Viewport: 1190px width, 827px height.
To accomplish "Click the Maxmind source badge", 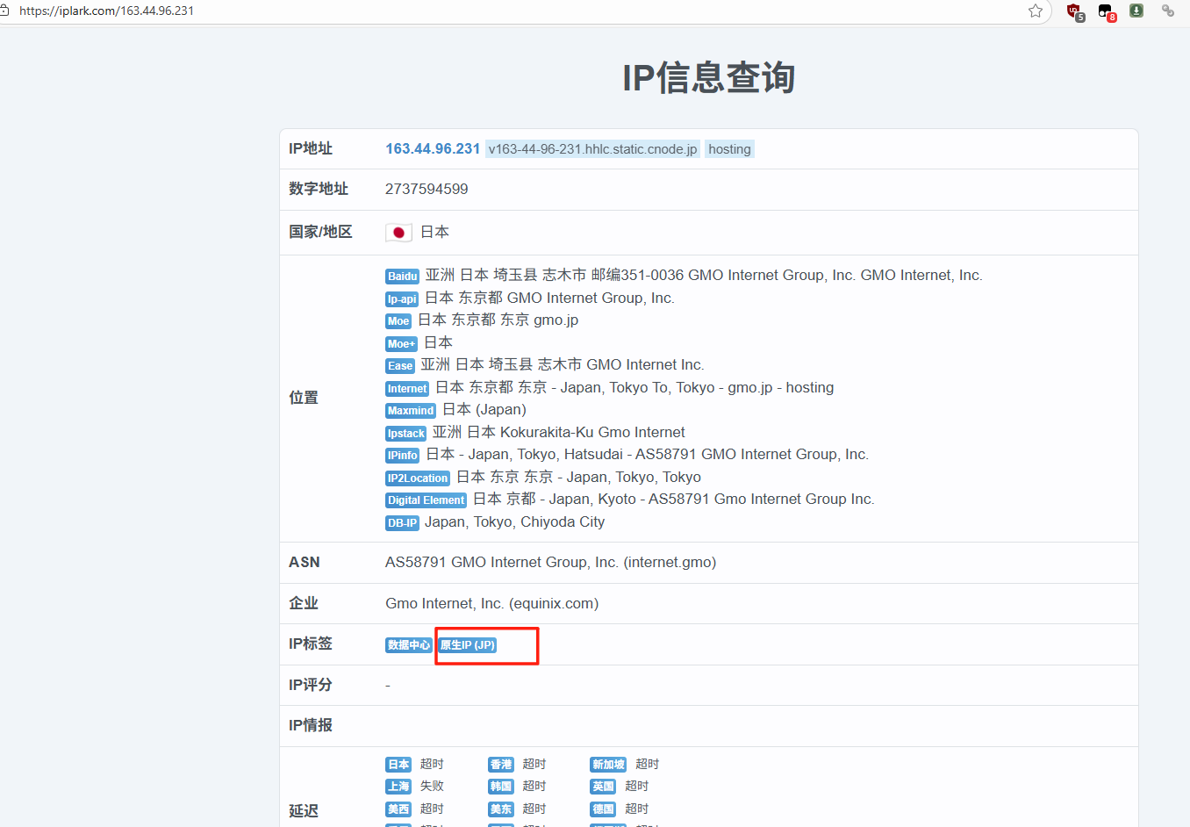I will [411, 411].
